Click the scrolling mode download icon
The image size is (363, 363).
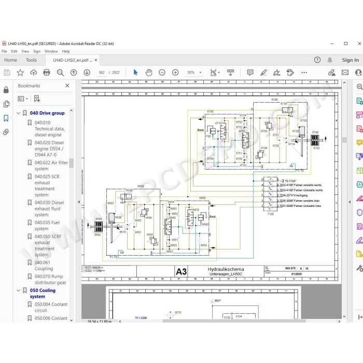pos(230,73)
